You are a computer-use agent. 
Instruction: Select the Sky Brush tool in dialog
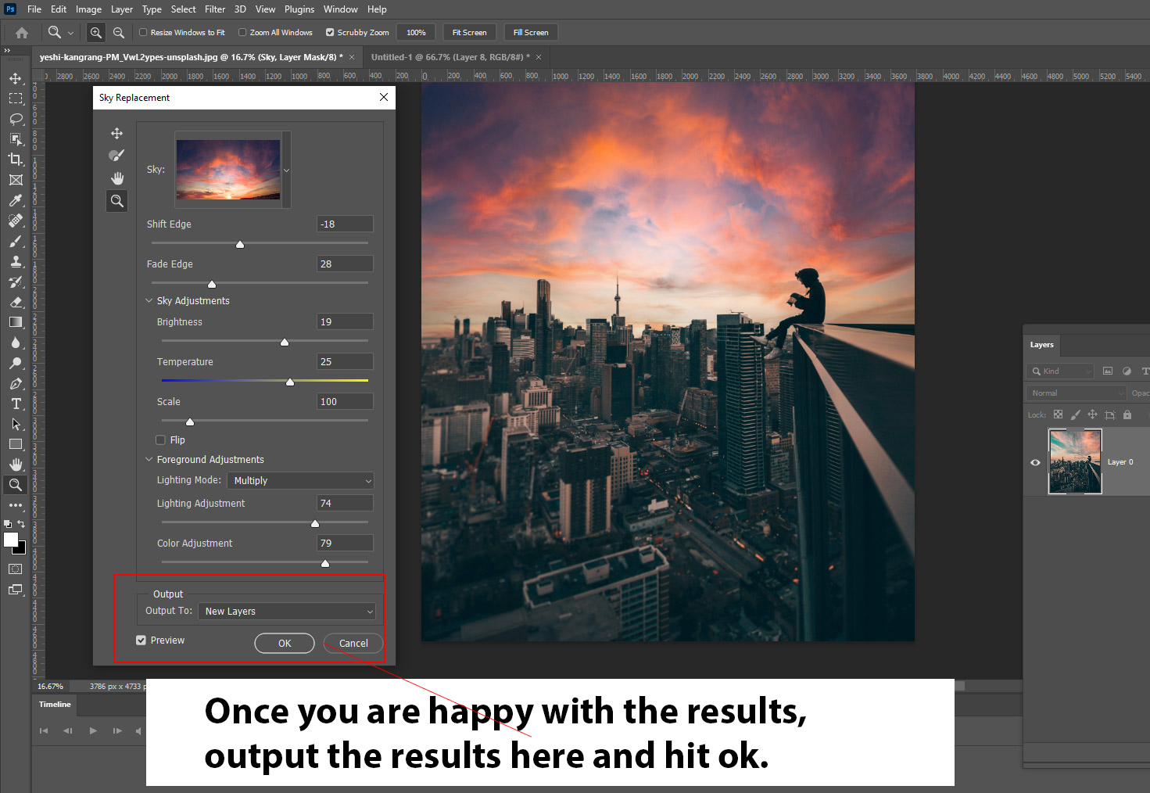point(116,156)
